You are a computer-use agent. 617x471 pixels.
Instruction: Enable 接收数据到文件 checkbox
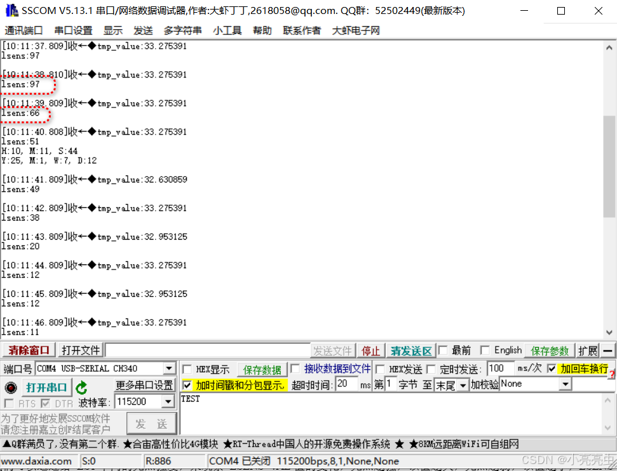pos(295,369)
